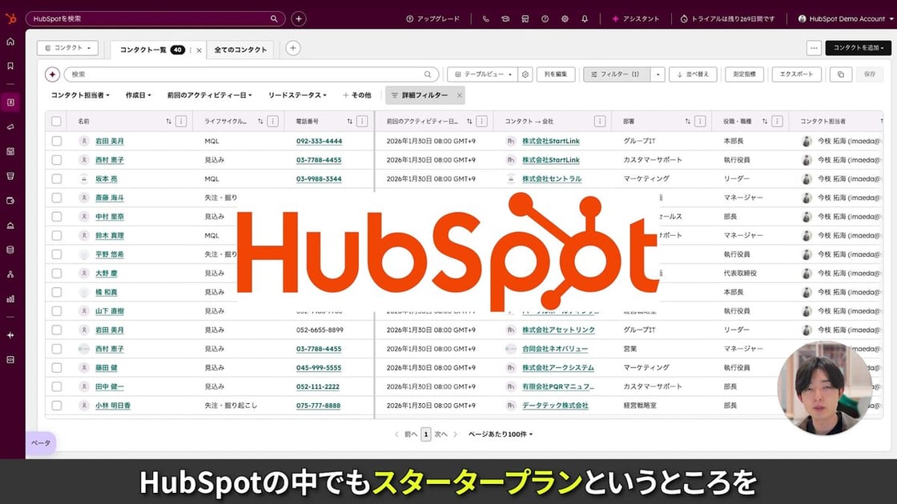The width and height of the screenshot is (897, 504).
Task: Click the call phone icon in top bar
Action: click(x=485, y=18)
